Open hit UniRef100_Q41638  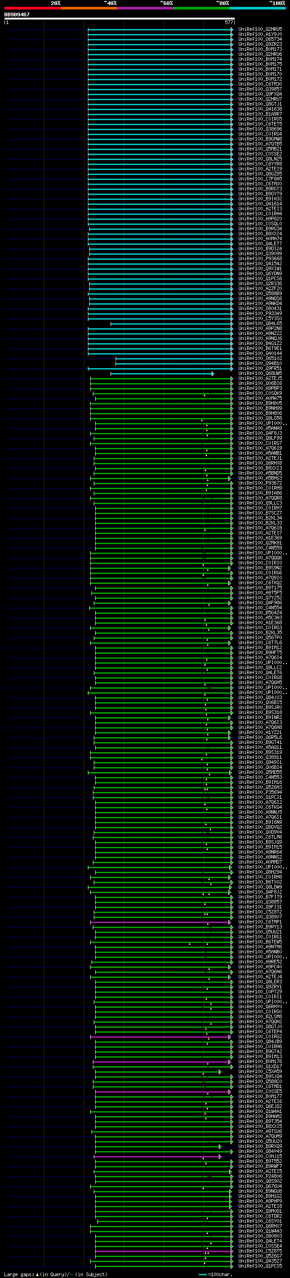[x=260, y=109]
